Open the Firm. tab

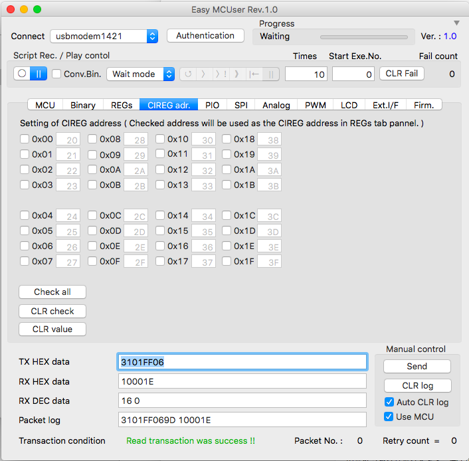pos(424,105)
